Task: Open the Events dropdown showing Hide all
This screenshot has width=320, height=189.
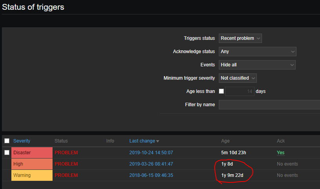Action: [257, 65]
